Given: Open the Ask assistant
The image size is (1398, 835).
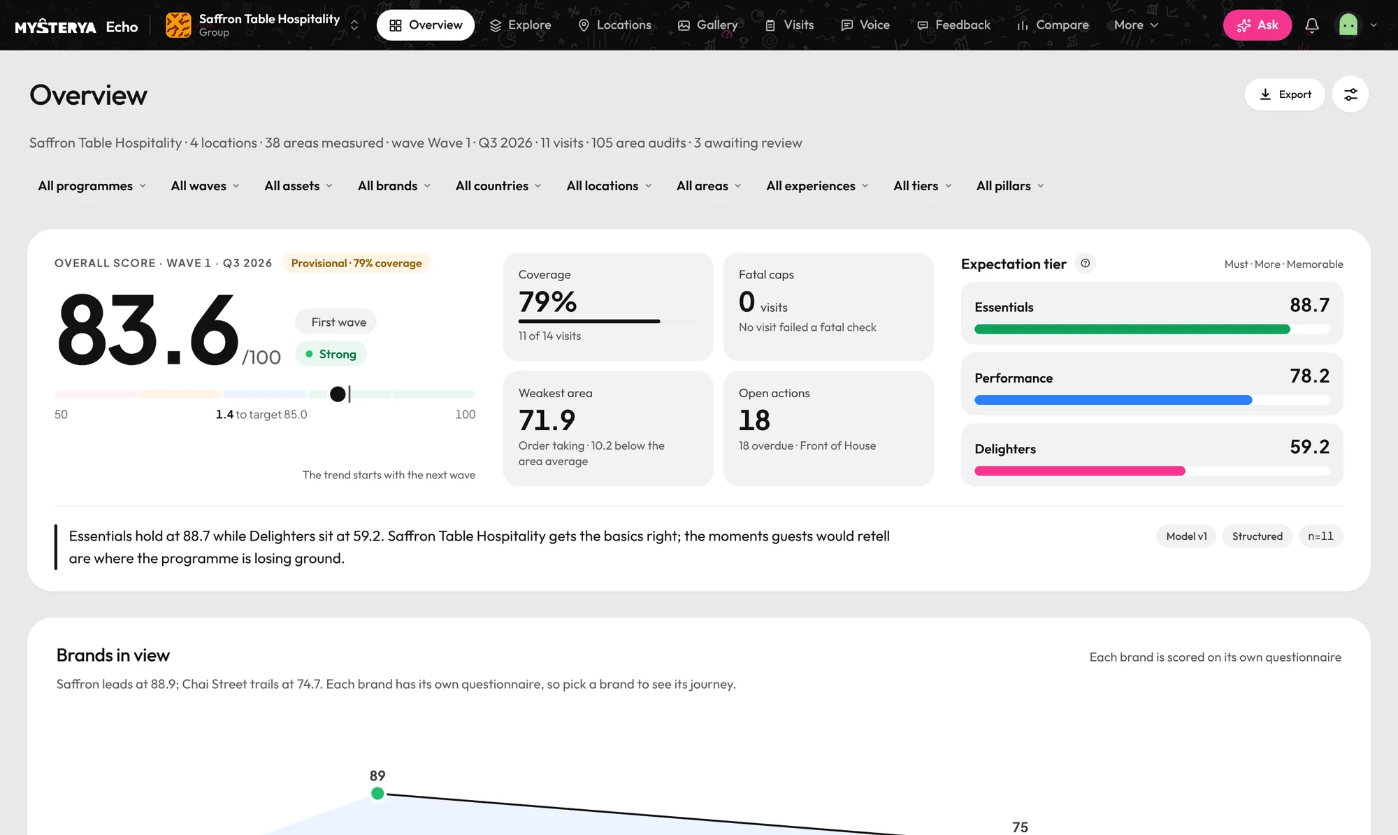Looking at the screenshot, I should click(1257, 25).
